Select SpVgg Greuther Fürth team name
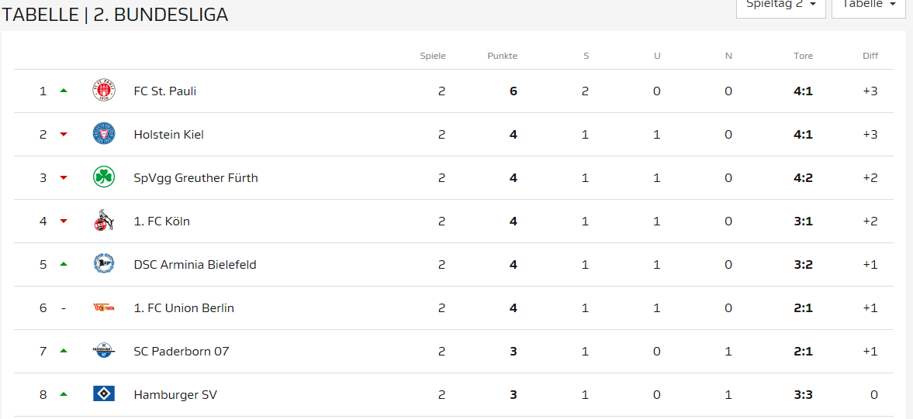 [x=195, y=177]
